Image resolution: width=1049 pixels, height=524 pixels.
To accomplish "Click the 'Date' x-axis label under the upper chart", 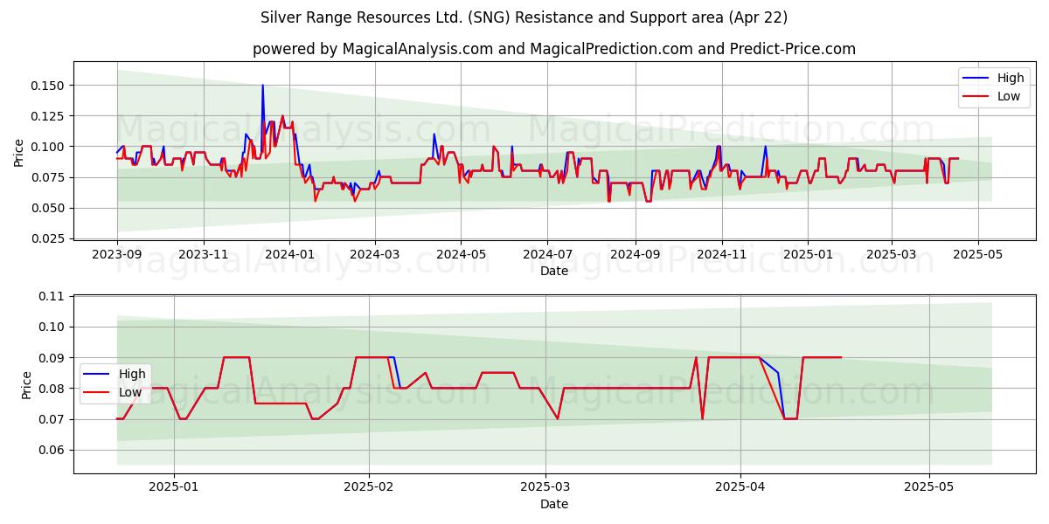I will (554, 271).
